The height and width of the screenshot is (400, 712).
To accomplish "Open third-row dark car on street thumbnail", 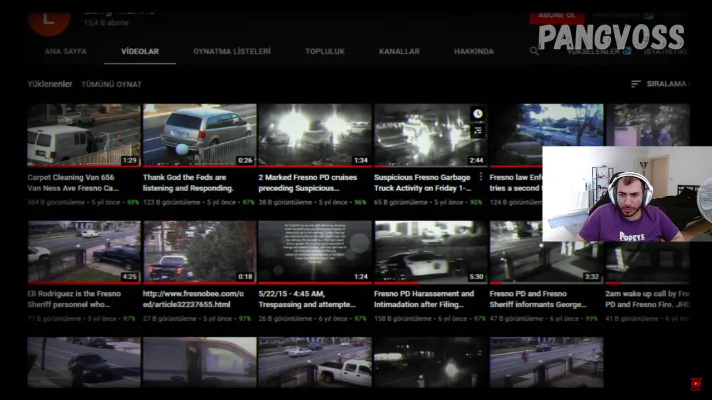I will (84, 362).
